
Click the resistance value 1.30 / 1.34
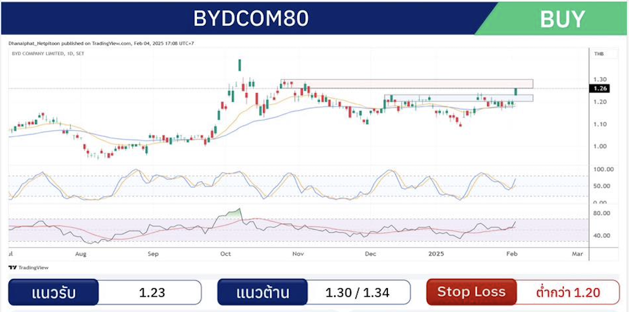tap(357, 292)
